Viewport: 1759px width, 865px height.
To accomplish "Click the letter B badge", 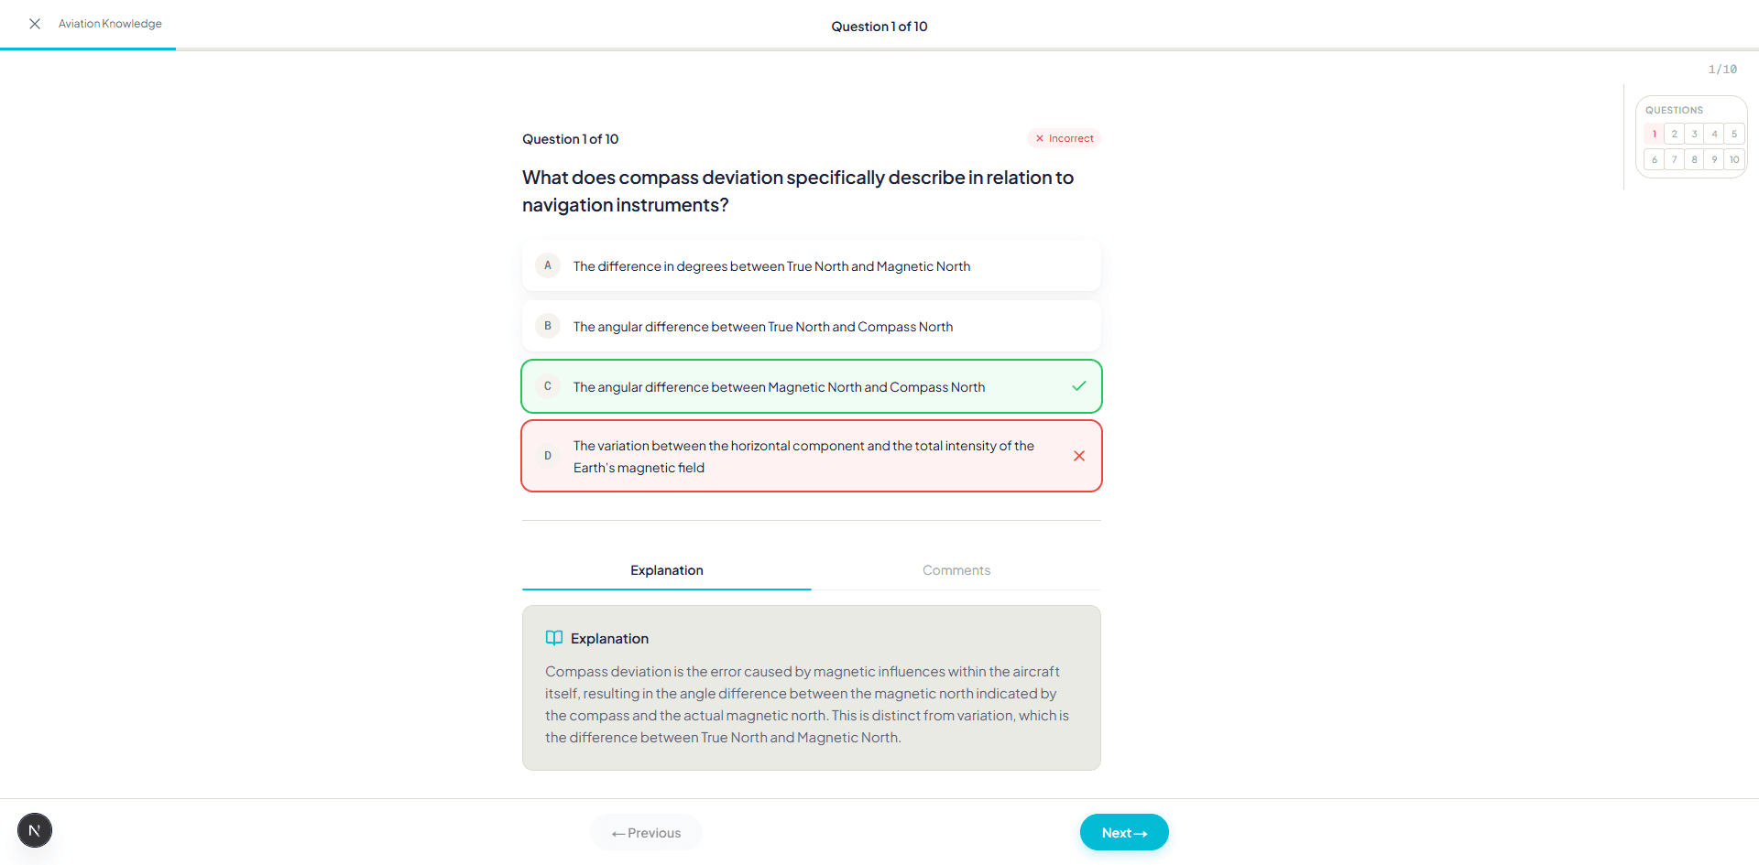I will coord(548,326).
